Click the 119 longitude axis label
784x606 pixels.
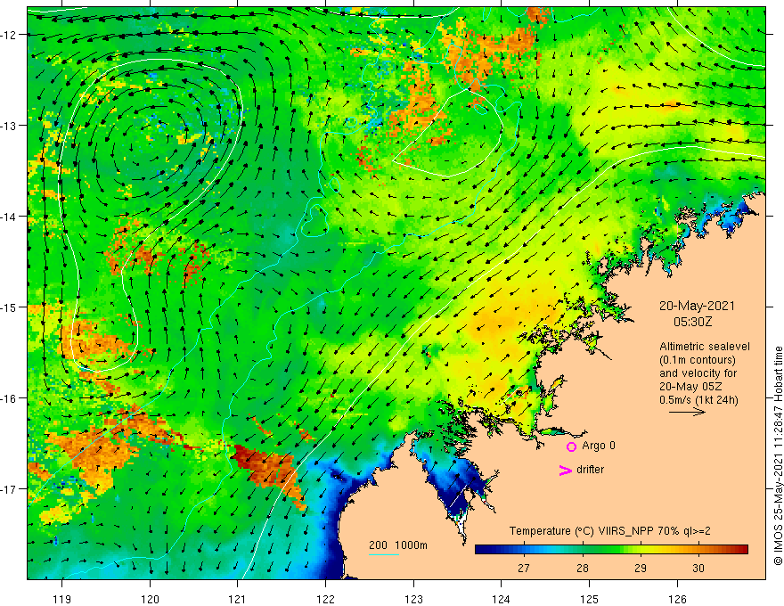(62, 599)
